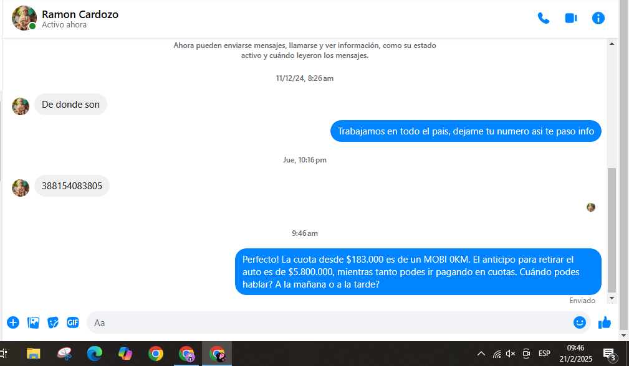Open Ramon Cardozo's profile from header name
This screenshot has width=629, height=366.
click(80, 14)
